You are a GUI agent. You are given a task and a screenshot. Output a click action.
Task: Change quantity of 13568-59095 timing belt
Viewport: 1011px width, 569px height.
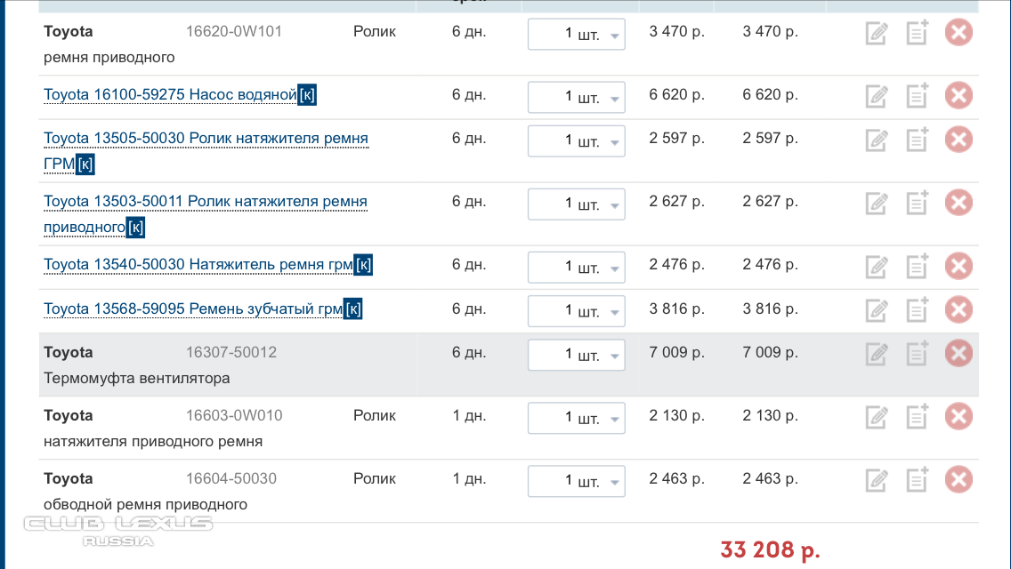[x=577, y=310]
